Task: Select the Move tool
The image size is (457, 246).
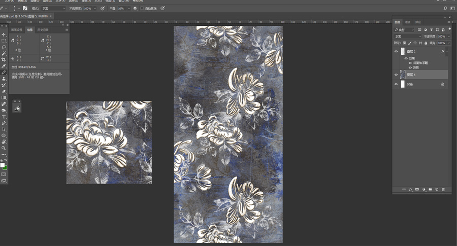Action: (x=4, y=34)
